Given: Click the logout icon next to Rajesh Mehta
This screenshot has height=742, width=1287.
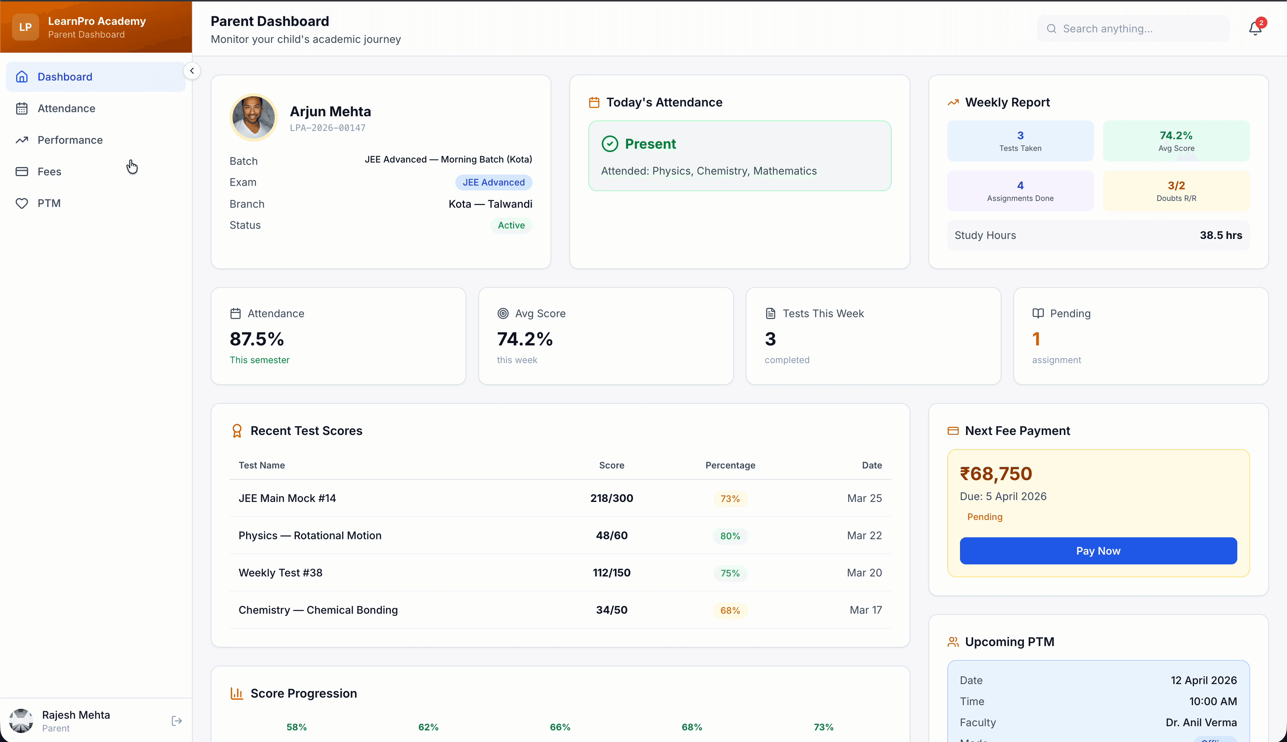Looking at the screenshot, I should 176,721.
